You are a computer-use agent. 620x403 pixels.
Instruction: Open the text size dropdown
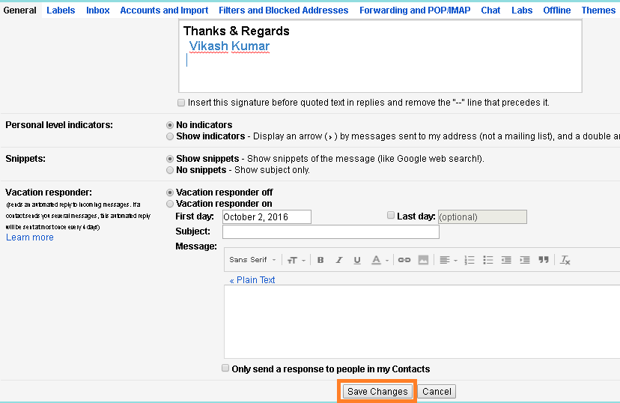coord(297,260)
